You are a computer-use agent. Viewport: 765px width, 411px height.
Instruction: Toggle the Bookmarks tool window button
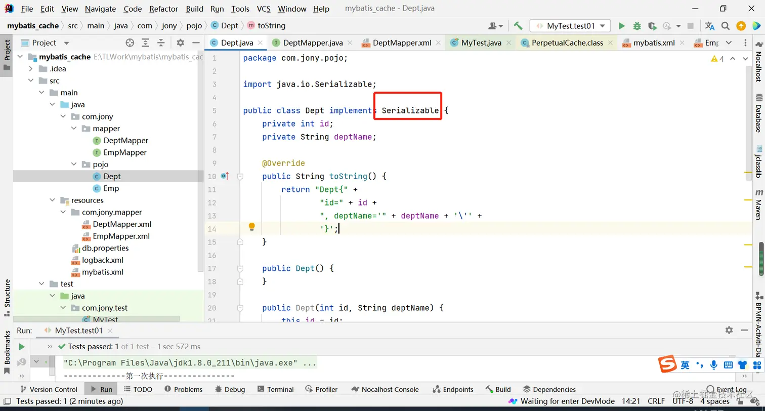click(7, 352)
